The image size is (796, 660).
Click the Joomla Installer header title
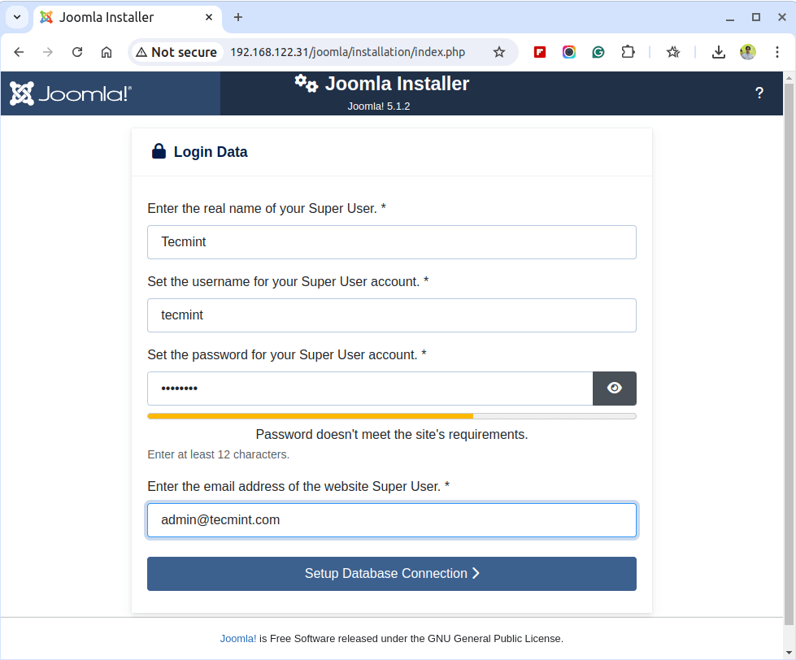pos(397,84)
